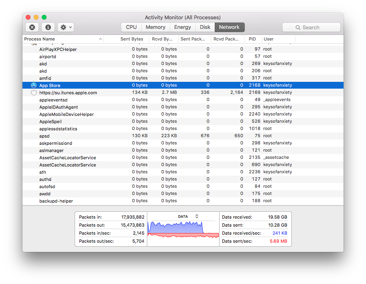Click the _assetcache user cell
The width and height of the screenshot is (366, 284).
click(276, 157)
